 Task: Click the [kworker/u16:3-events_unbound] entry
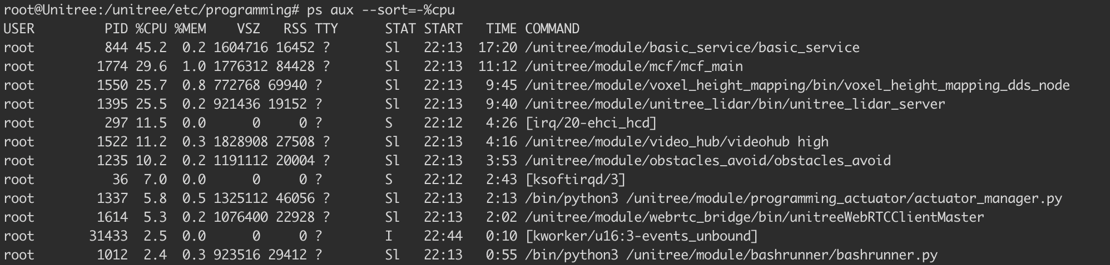(x=642, y=236)
